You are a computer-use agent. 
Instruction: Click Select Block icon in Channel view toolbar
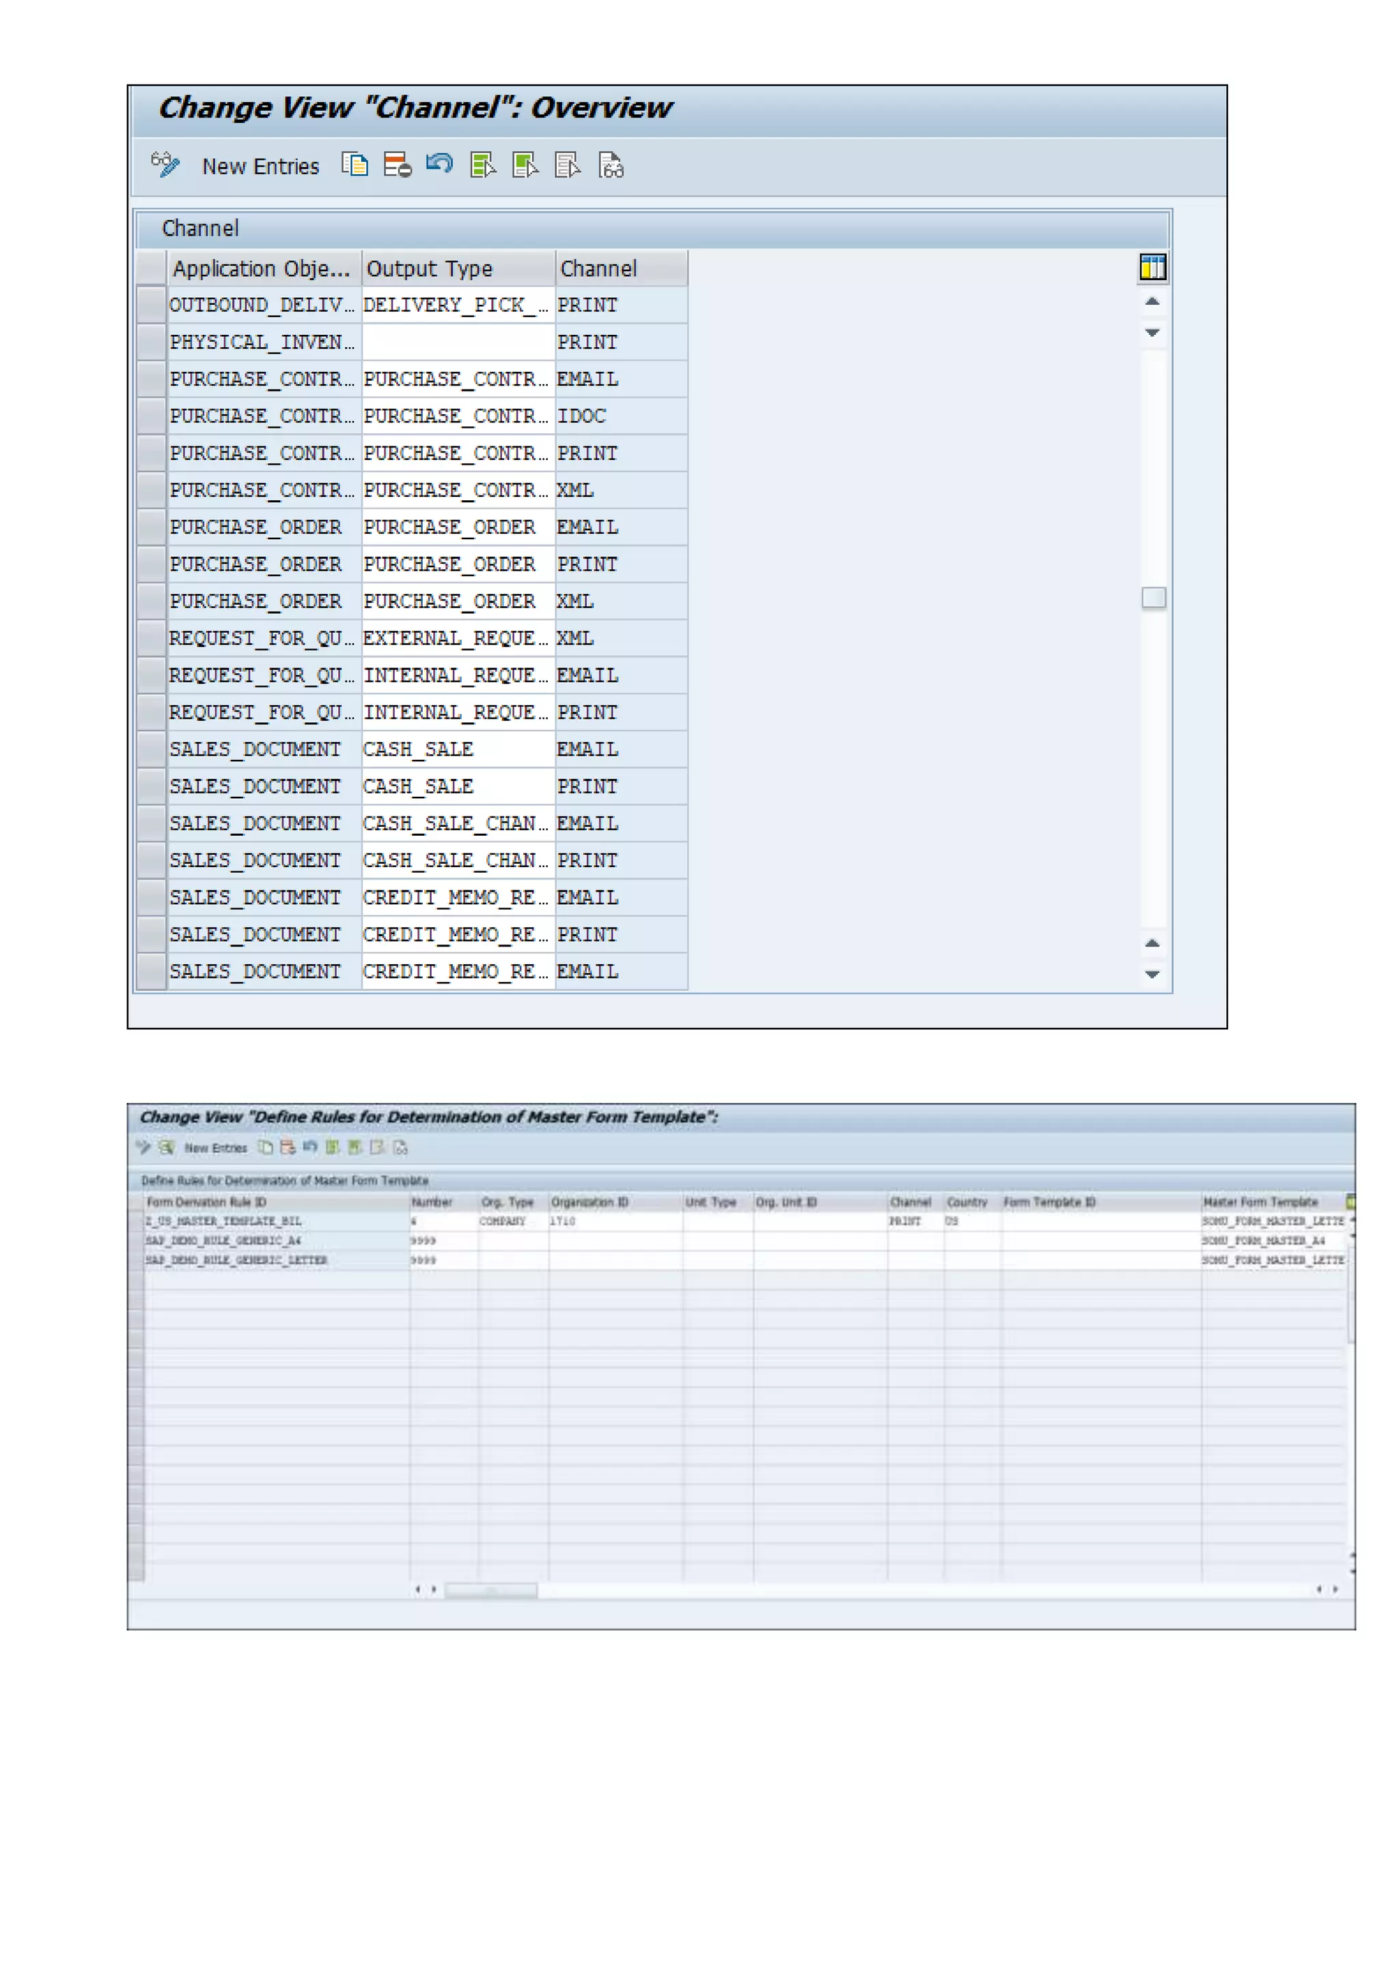(x=525, y=164)
